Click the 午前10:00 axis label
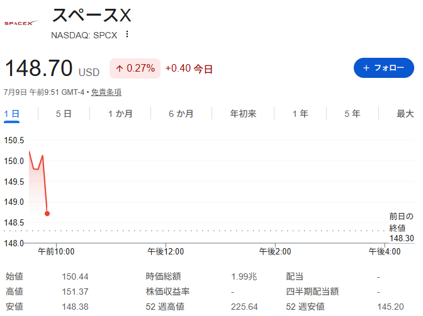Viewport: 423px width, 316px height. click(x=56, y=252)
